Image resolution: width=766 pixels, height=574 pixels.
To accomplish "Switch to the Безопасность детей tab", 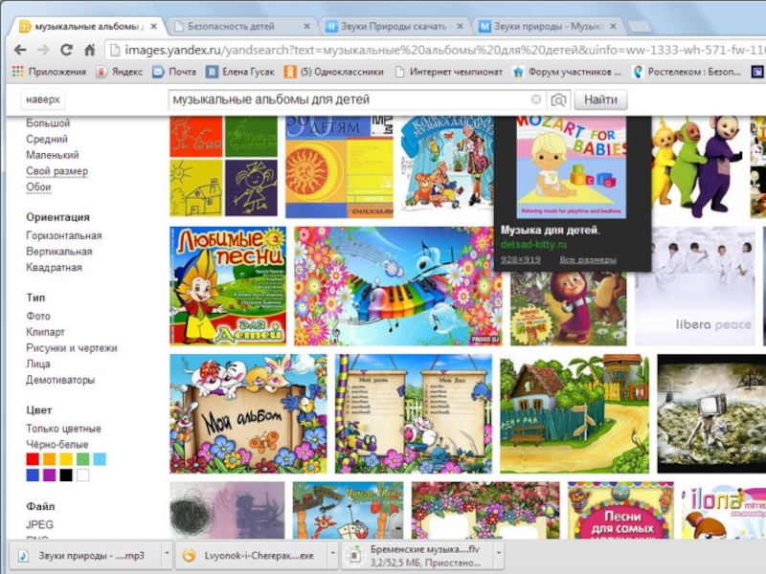I will [x=242, y=27].
